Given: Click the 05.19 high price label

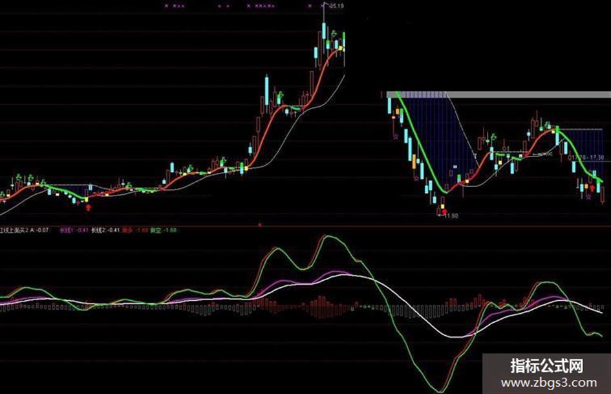Looking at the screenshot, I should 336,6.
